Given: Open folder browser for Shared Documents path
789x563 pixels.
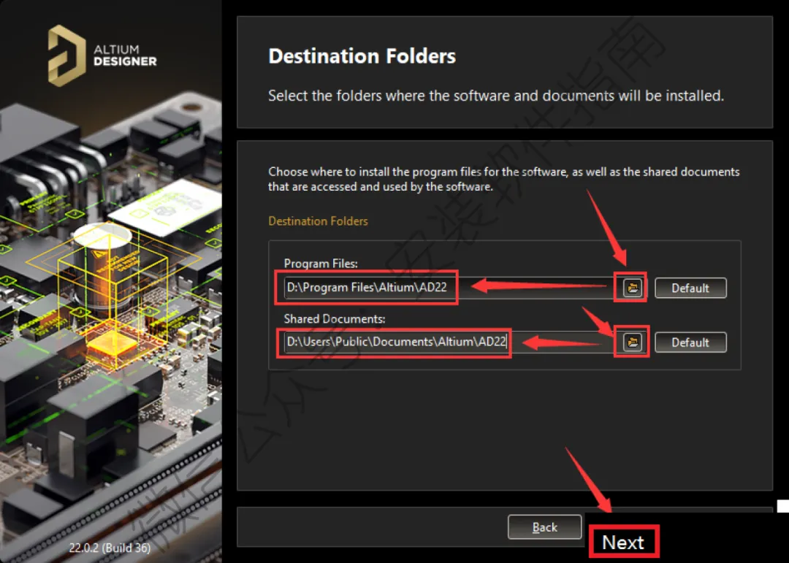Looking at the screenshot, I should [633, 342].
